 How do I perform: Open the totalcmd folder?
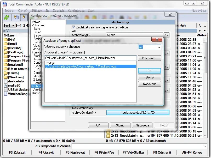click(x=15, y=65)
